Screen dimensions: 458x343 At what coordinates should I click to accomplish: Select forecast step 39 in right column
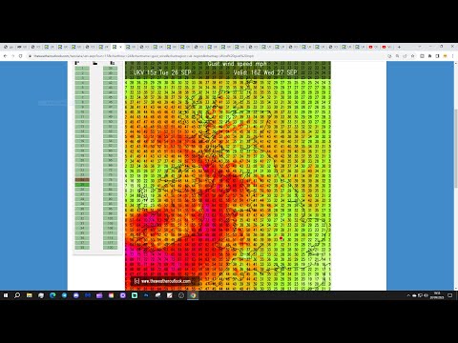point(111,68)
